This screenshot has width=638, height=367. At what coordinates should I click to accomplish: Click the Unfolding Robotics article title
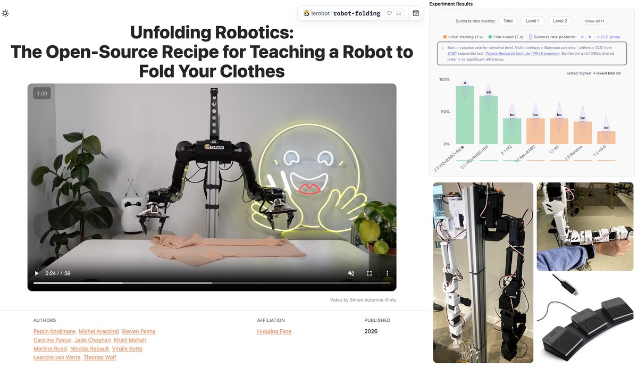click(212, 52)
